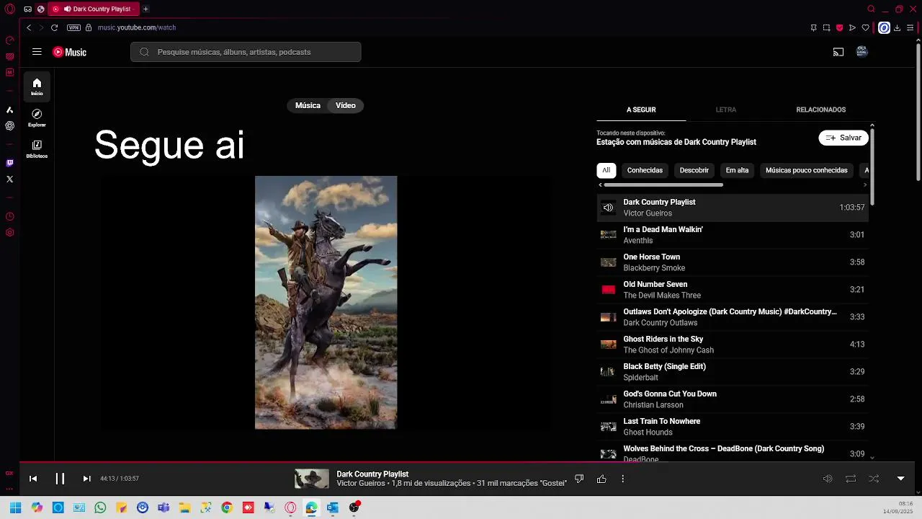The image size is (922, 519).
Task: Open Opera easy setup sliders icon
Action: tap(910, 27)
